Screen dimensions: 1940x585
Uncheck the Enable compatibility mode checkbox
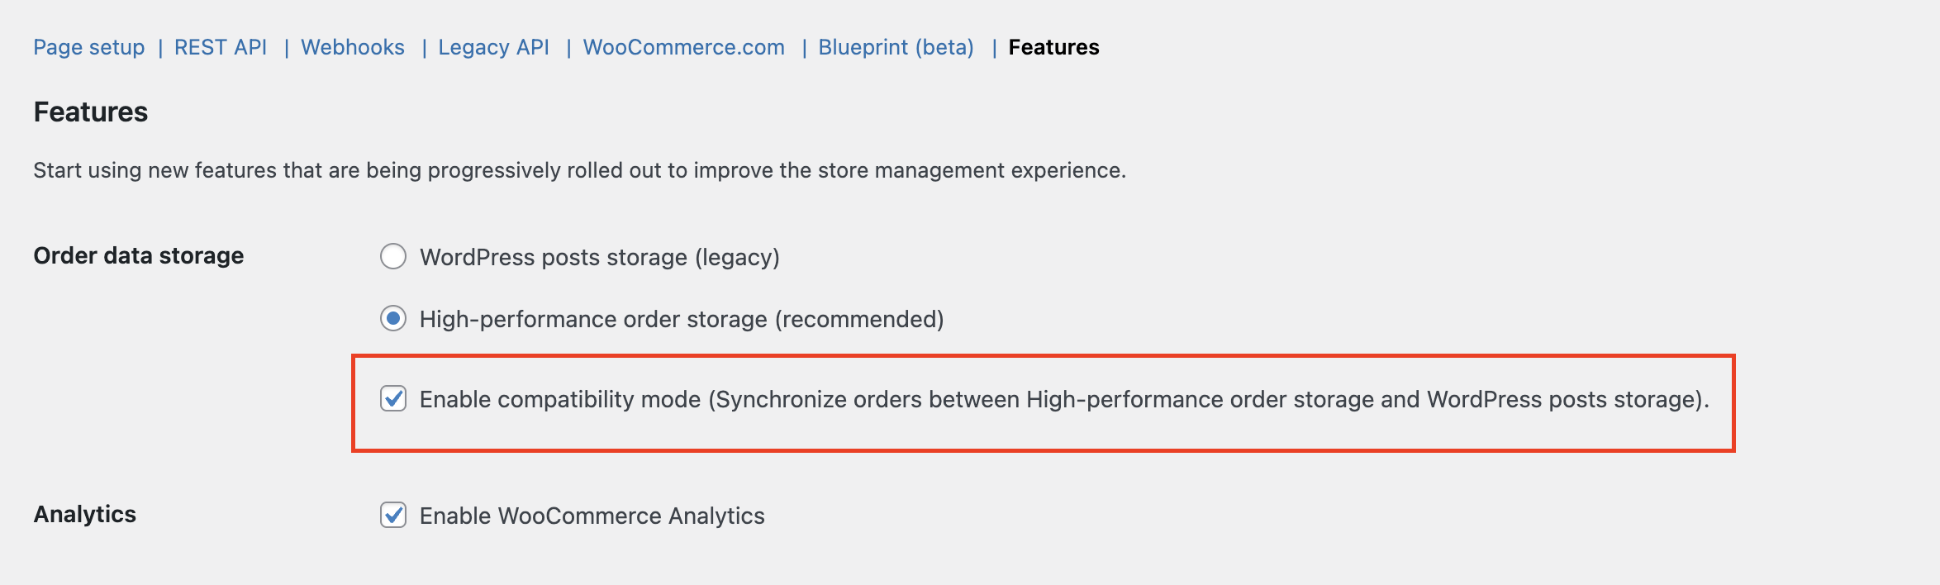pyautogui.click(x=393, y=398)
